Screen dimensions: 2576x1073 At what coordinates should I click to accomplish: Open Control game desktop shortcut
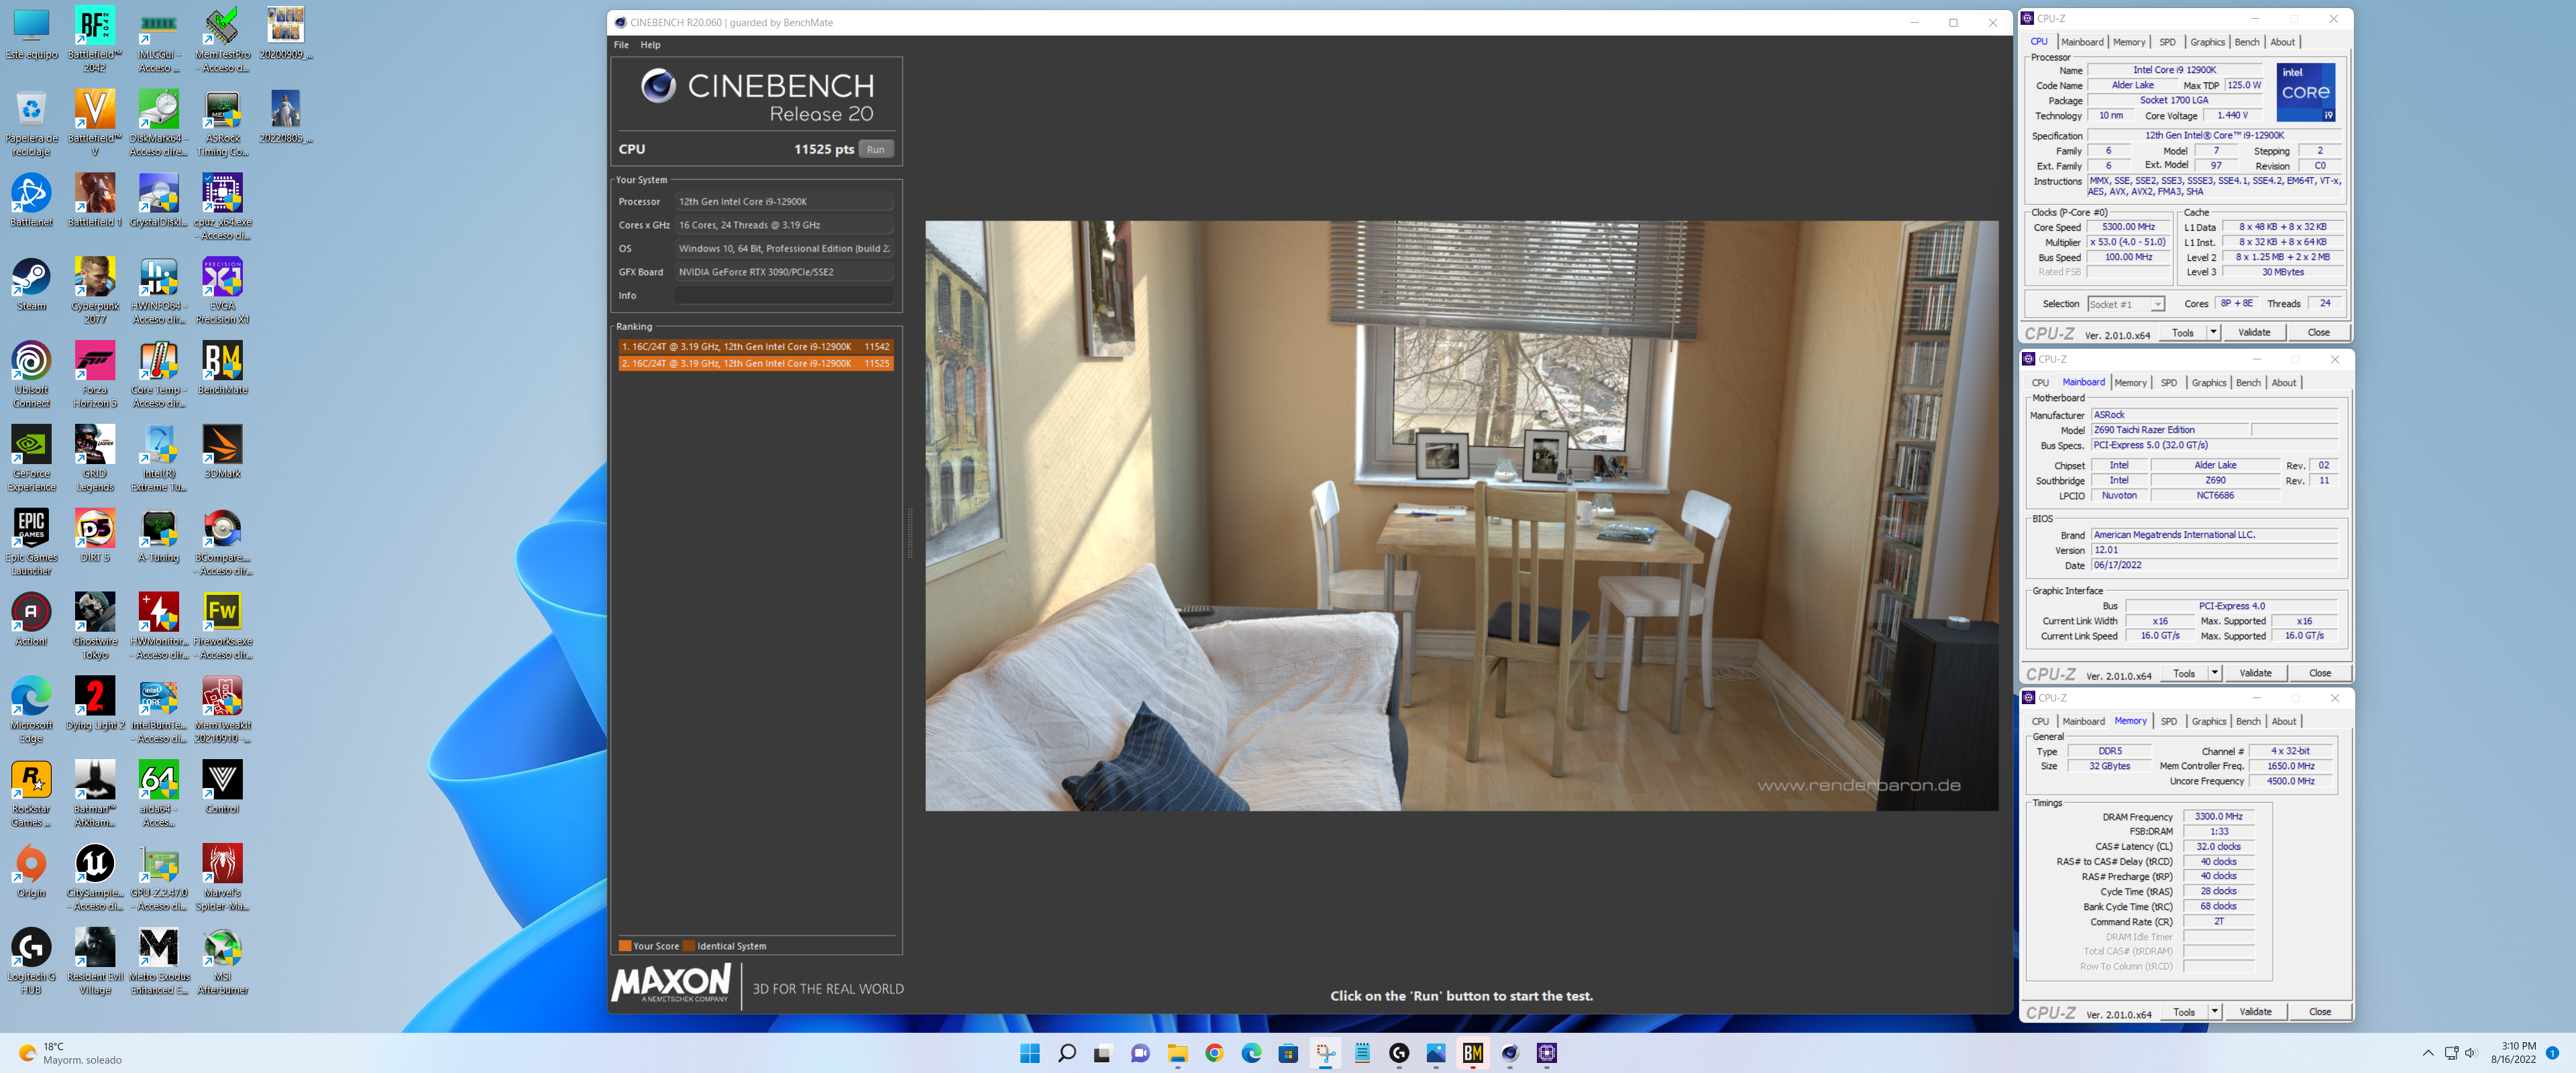click(222, 787)
